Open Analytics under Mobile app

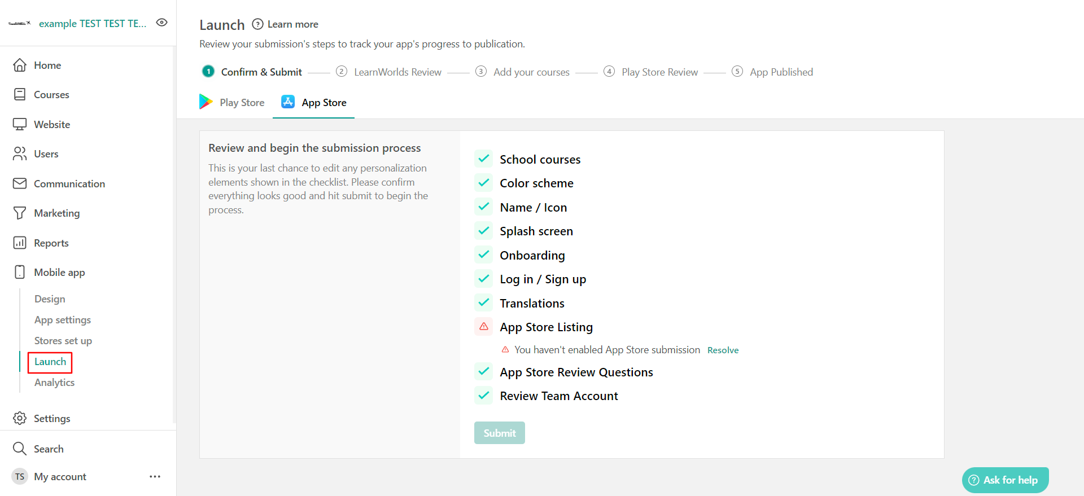pyautogui.click(x=54, y=382)
